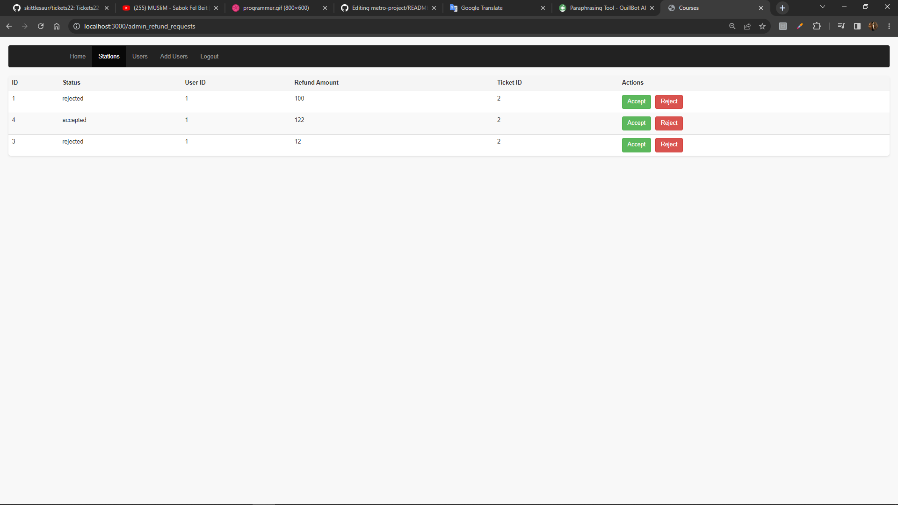Open the ColorZilla eyedropper extension icon
Screen dimensions: 898x505
point(800,26)
